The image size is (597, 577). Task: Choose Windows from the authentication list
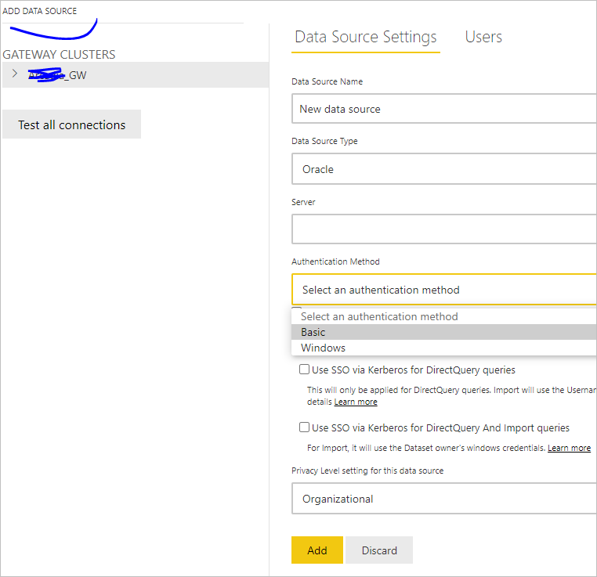323,348
